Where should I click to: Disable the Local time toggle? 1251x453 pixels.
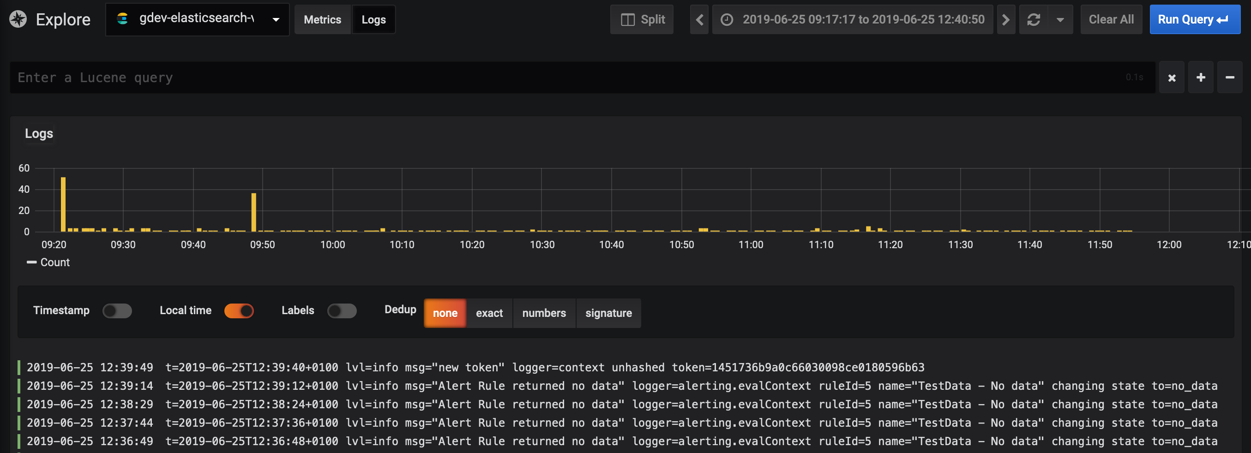[239, 311]
